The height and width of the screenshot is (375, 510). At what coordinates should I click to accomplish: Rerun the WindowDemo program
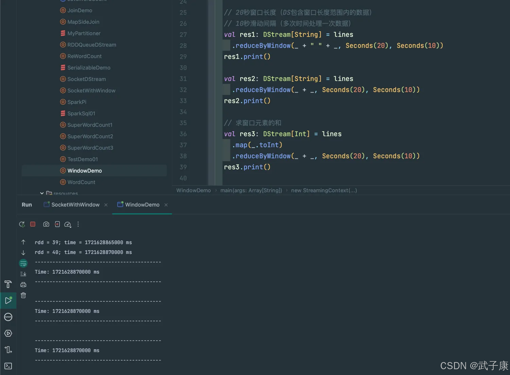point(22,224)
